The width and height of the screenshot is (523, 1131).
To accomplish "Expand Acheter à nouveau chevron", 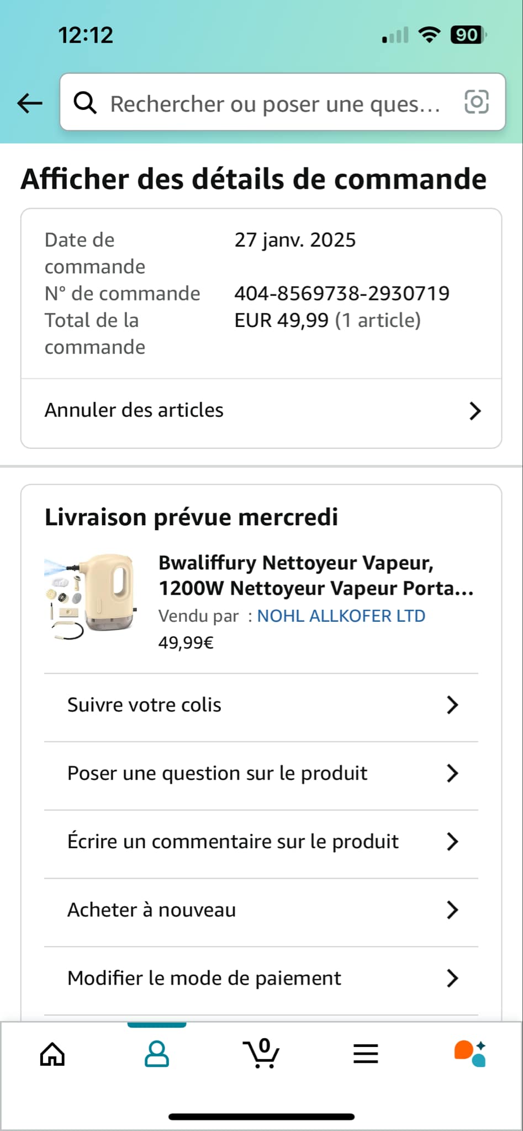I will click(x=452, y=910).
